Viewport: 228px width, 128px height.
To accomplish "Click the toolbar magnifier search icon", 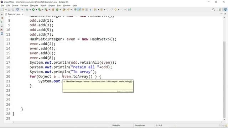I will (214, 10).
